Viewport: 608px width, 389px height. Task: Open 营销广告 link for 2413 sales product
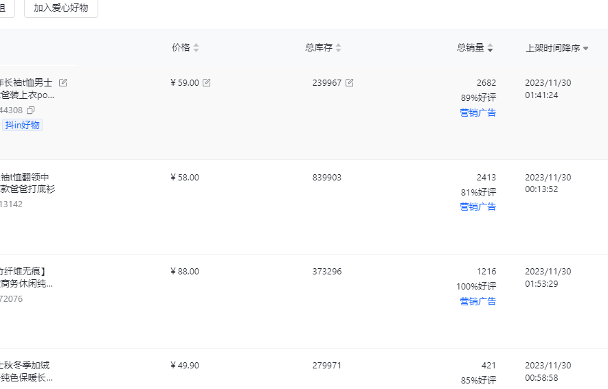tap(477, 207)
